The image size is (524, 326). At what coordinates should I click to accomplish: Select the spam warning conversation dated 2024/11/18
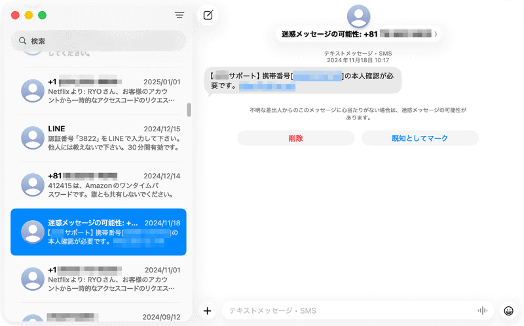click(99, 232)
